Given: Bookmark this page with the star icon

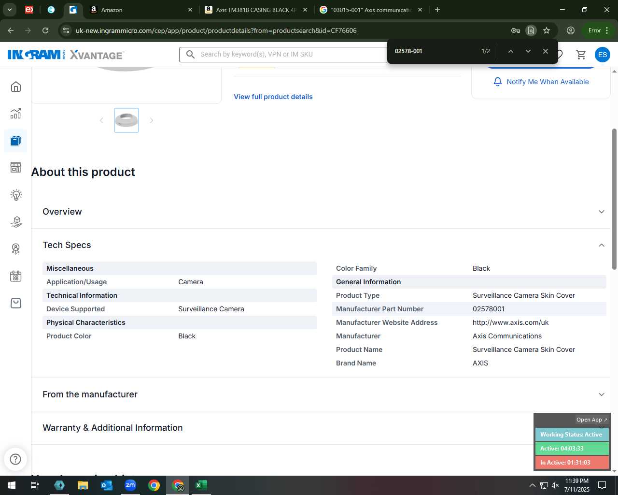Looking at the screenshot, I should point(547,30).
